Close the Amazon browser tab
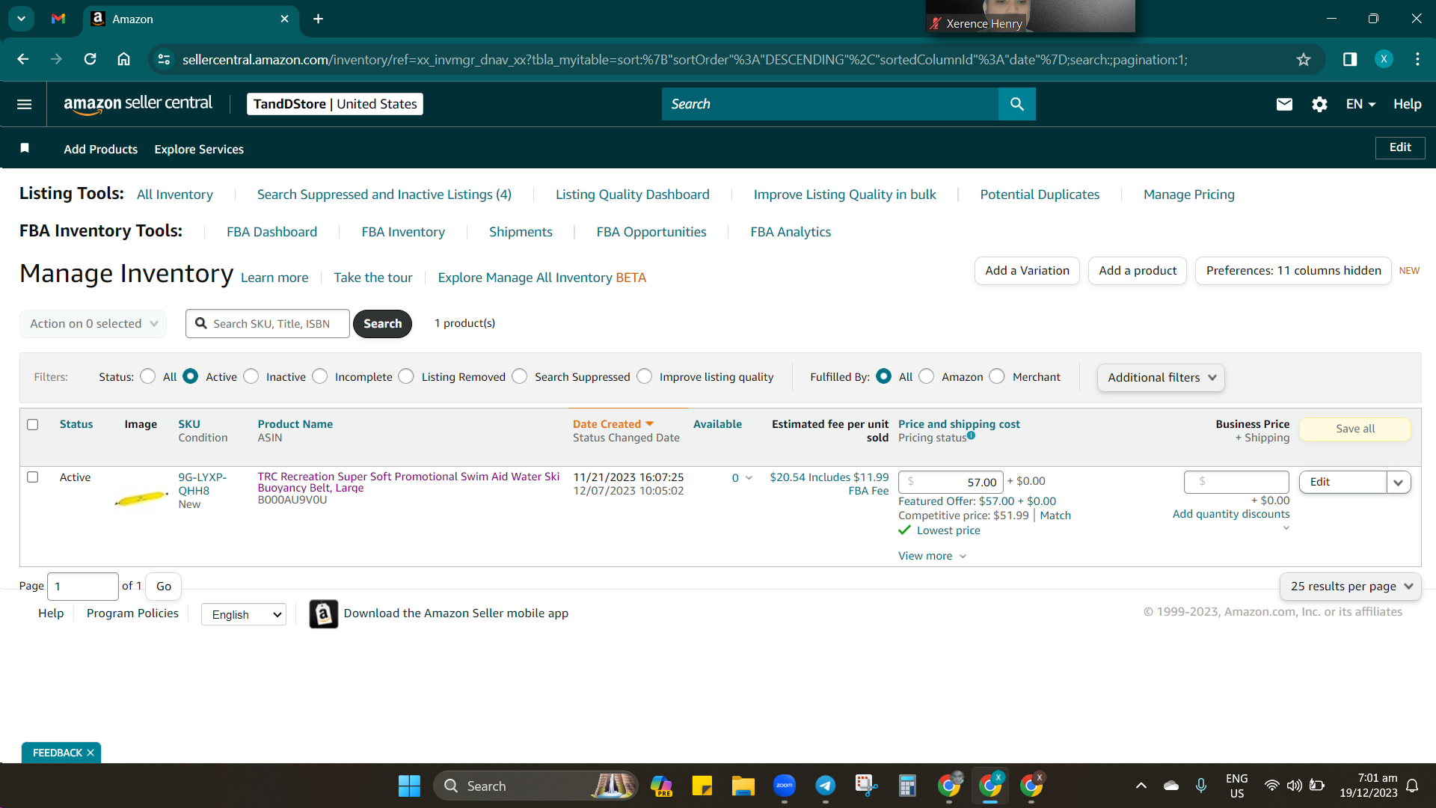Screen dimensions: 1436x808 point(285,19)
